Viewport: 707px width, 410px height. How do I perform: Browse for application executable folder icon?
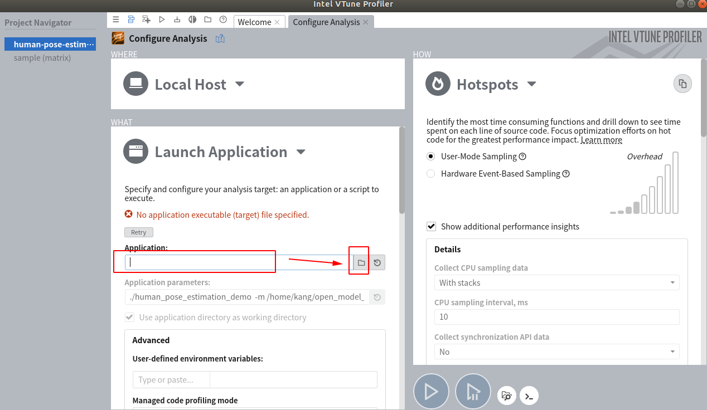pos(361,262)
